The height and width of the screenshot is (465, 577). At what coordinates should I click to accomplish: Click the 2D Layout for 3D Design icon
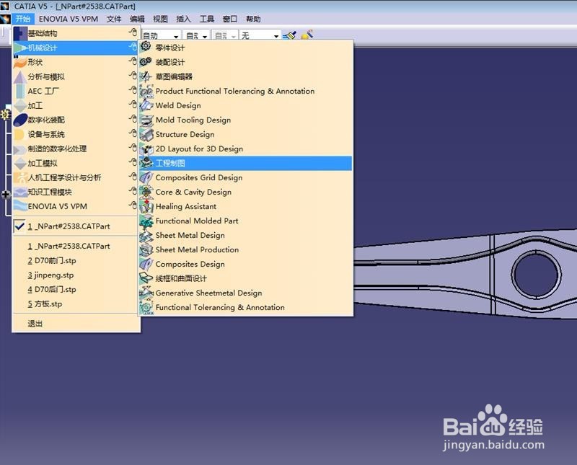tap(146, 149)
